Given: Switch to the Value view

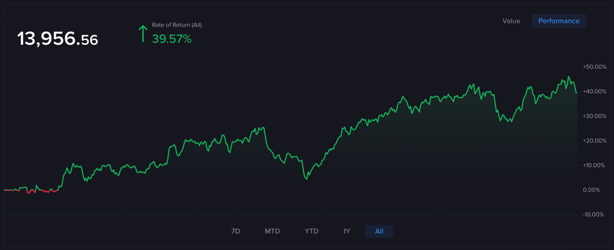Looking at the screenshot, I should (511, 21).
